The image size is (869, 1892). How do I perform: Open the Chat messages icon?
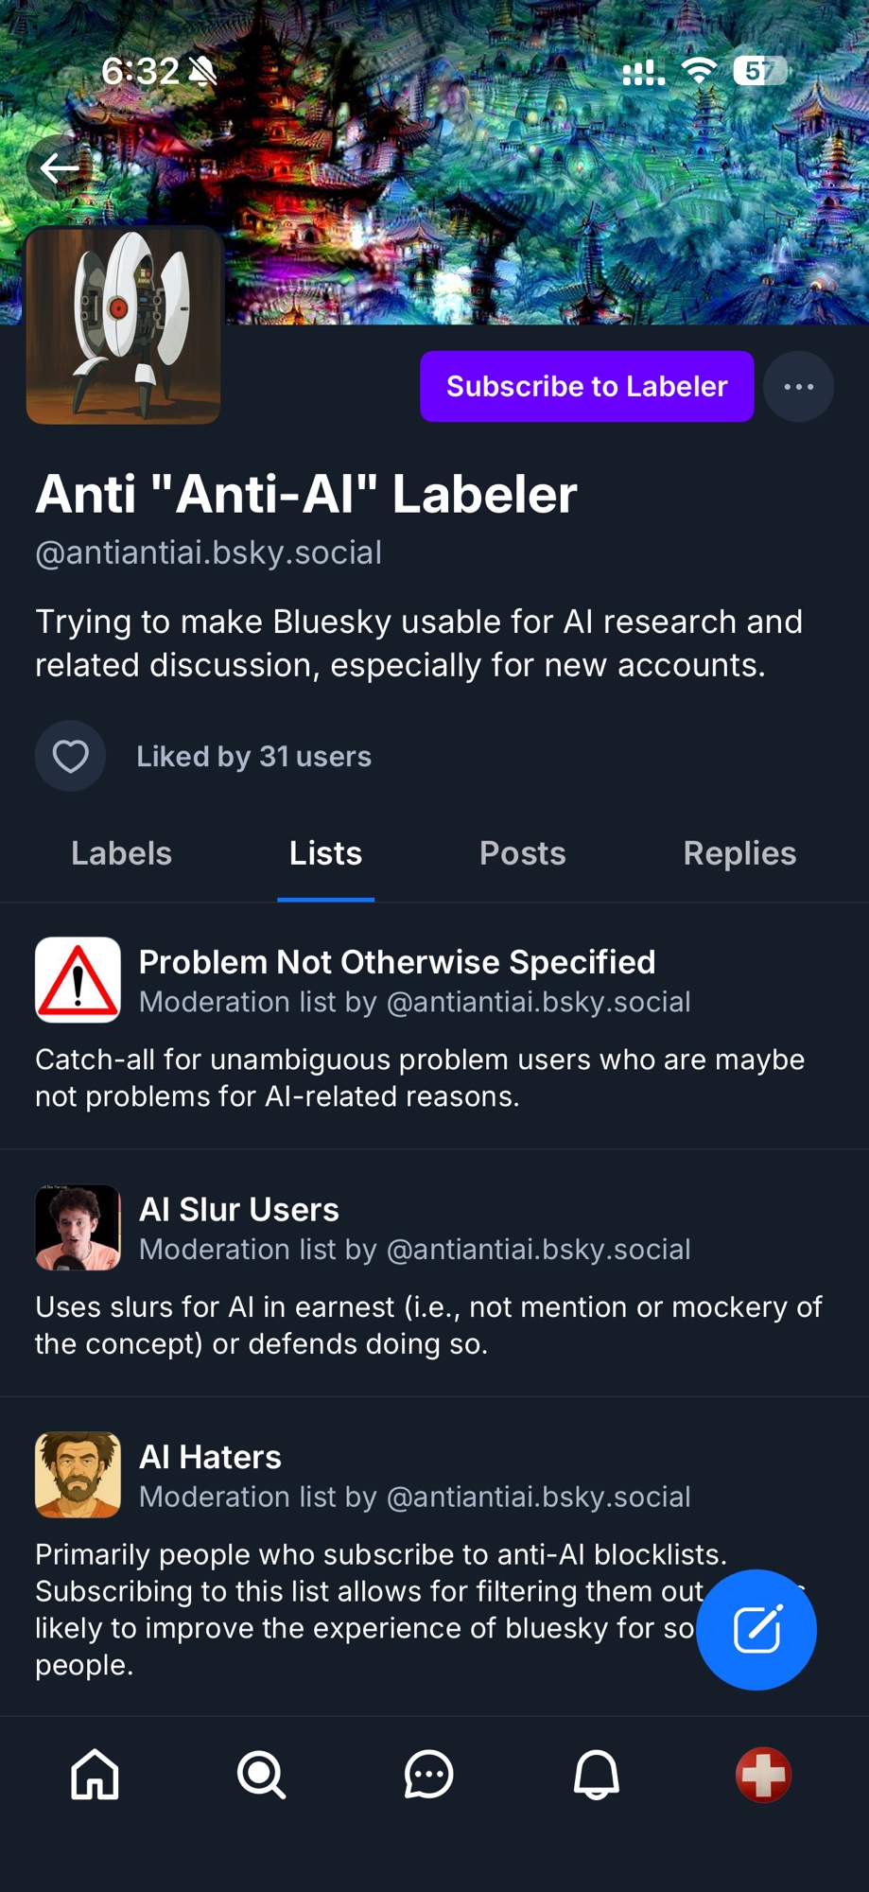[x=428, y=1774]
